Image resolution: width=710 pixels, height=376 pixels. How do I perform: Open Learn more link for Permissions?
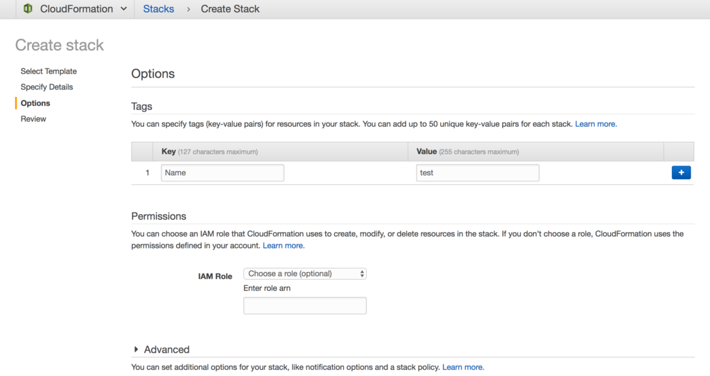coord(284,246)
